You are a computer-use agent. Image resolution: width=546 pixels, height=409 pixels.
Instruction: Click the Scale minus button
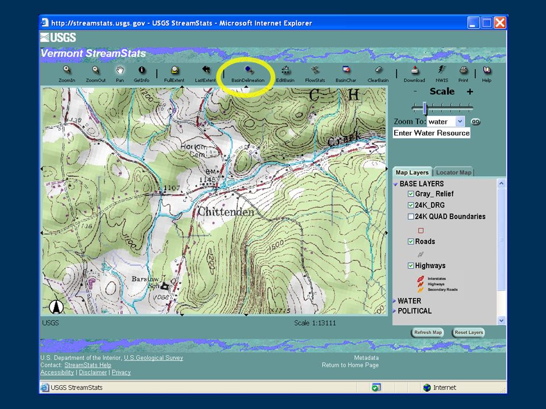click(x=415, y=91)
